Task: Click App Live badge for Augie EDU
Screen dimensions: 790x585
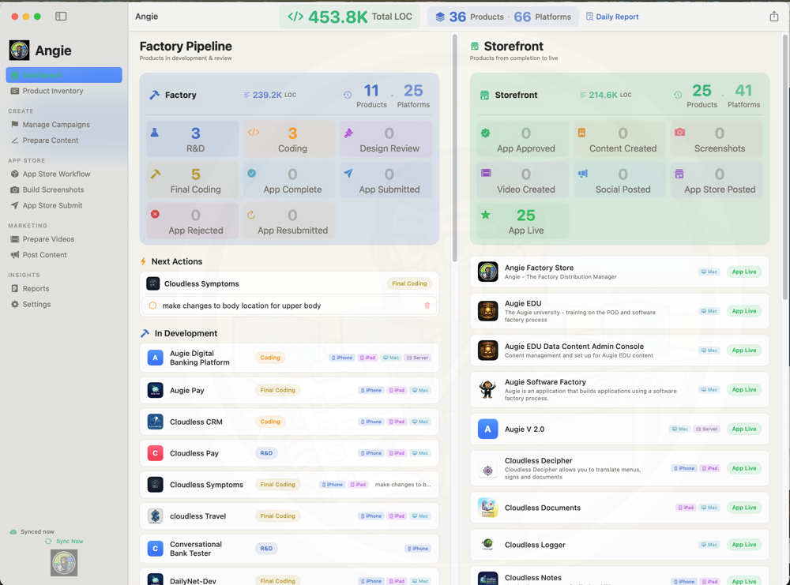Action: [x=743, y=311]
